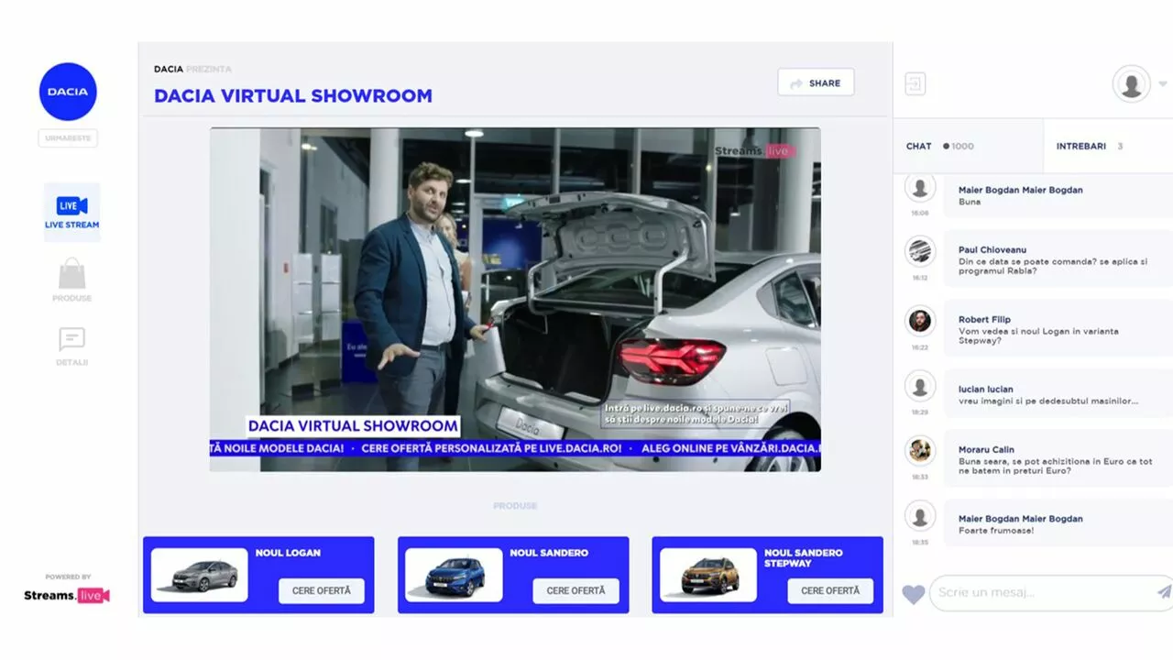This screenshot has width=1173, height=660.
Task: Request offer for Noul Logan
Action: (322, 590)
